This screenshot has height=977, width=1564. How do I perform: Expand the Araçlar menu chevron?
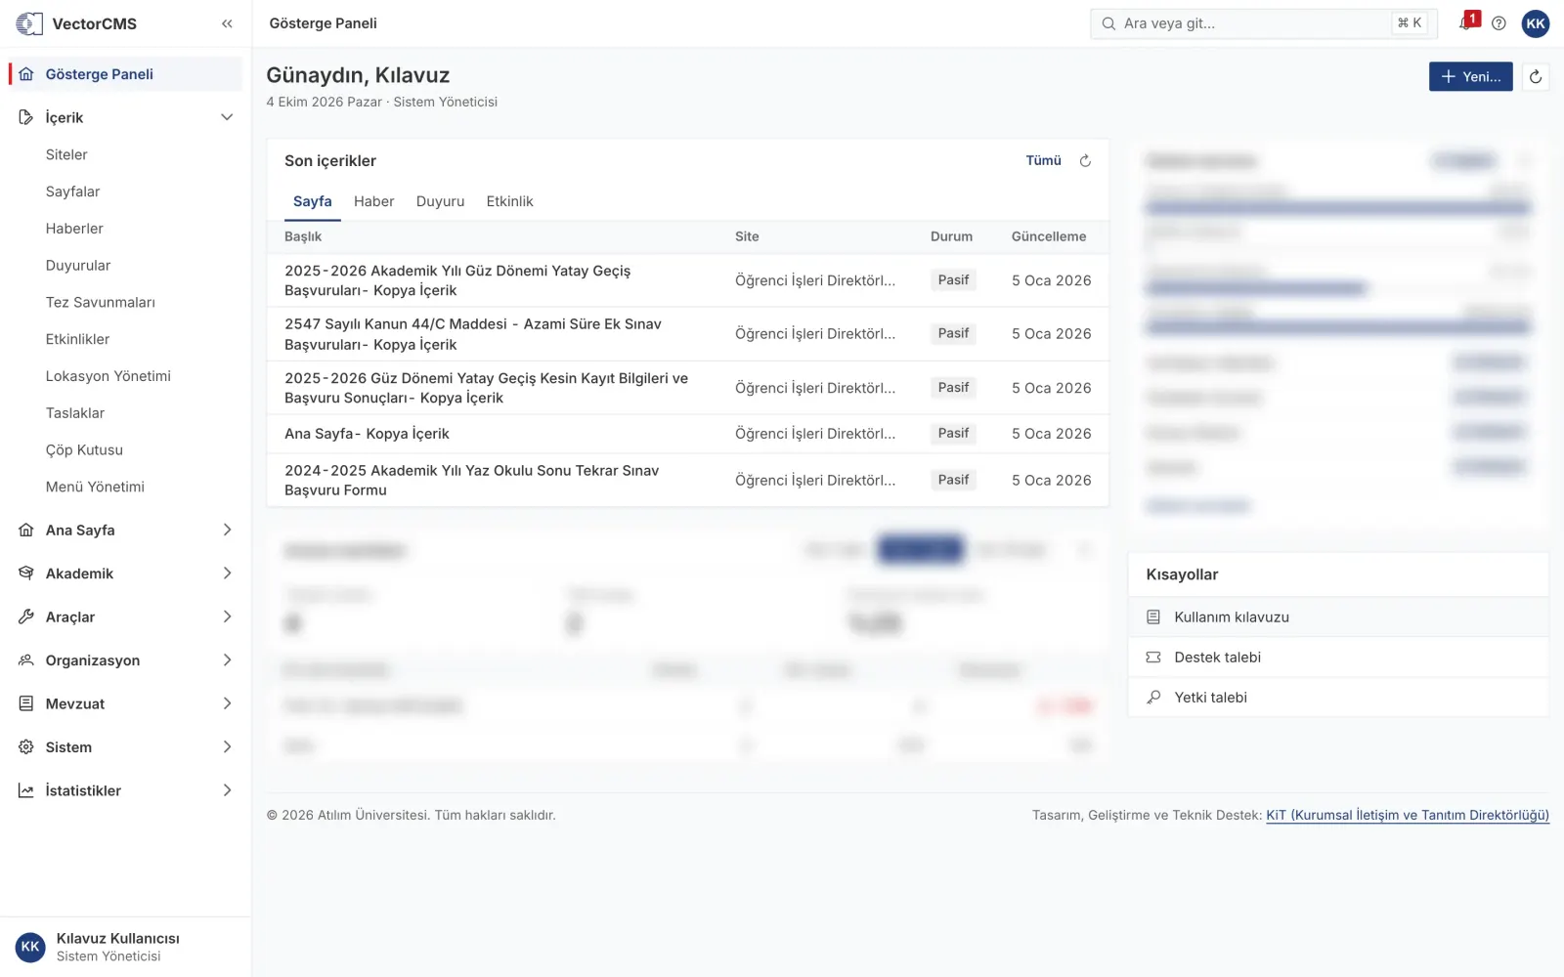coord(227,616)
